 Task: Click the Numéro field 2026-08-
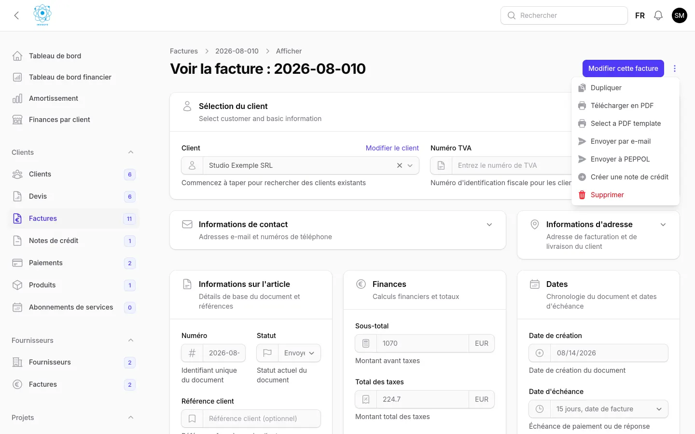click(x=224, y=353)
